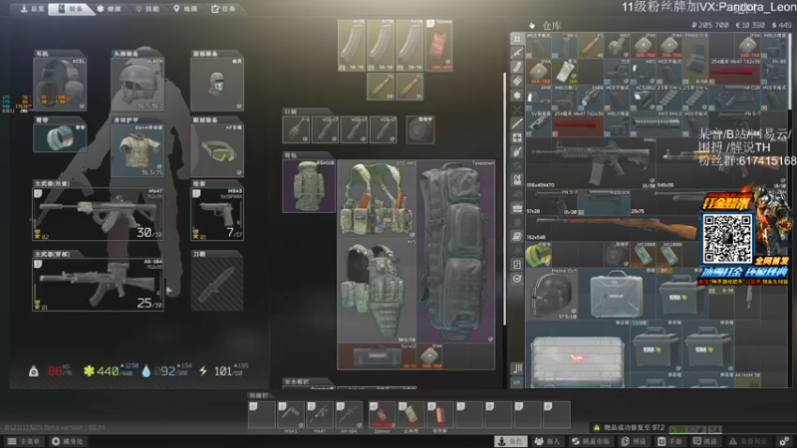Viewport: 797px width, 448px height.
Task: Select the F-1 grenade in pockets
Action: coord(296,129)
